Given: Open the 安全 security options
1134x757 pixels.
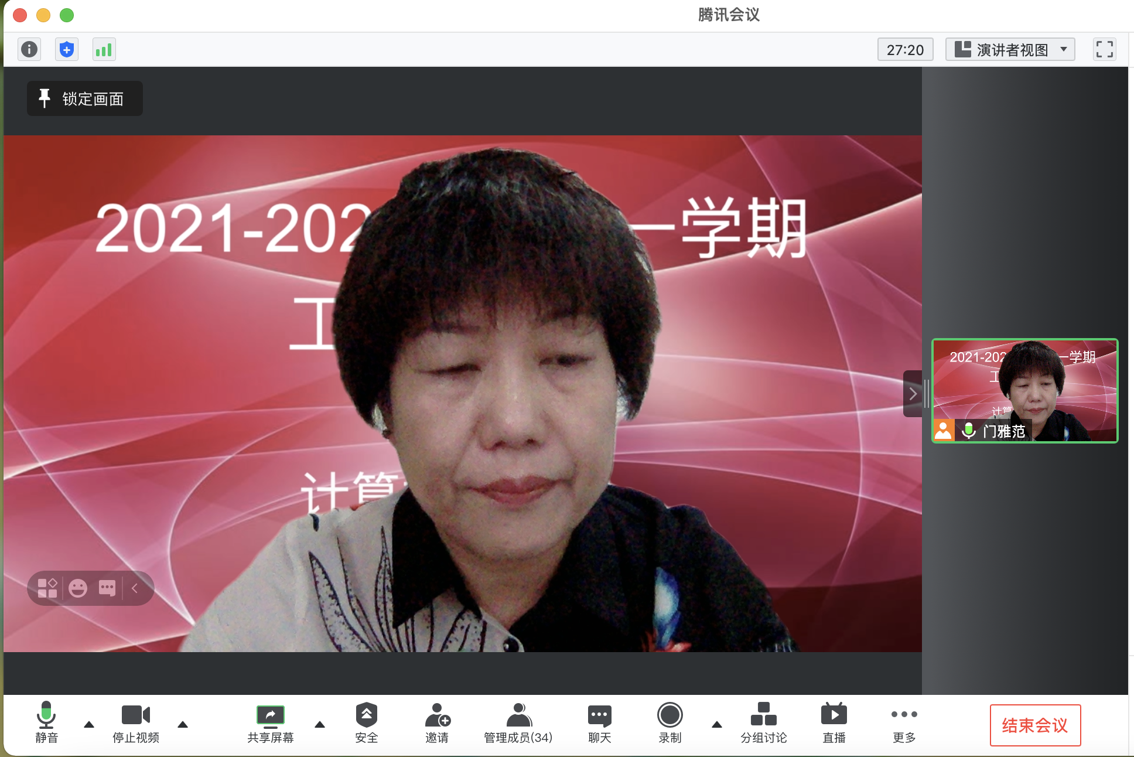Looking at the screenshot, I should (366, 722).
